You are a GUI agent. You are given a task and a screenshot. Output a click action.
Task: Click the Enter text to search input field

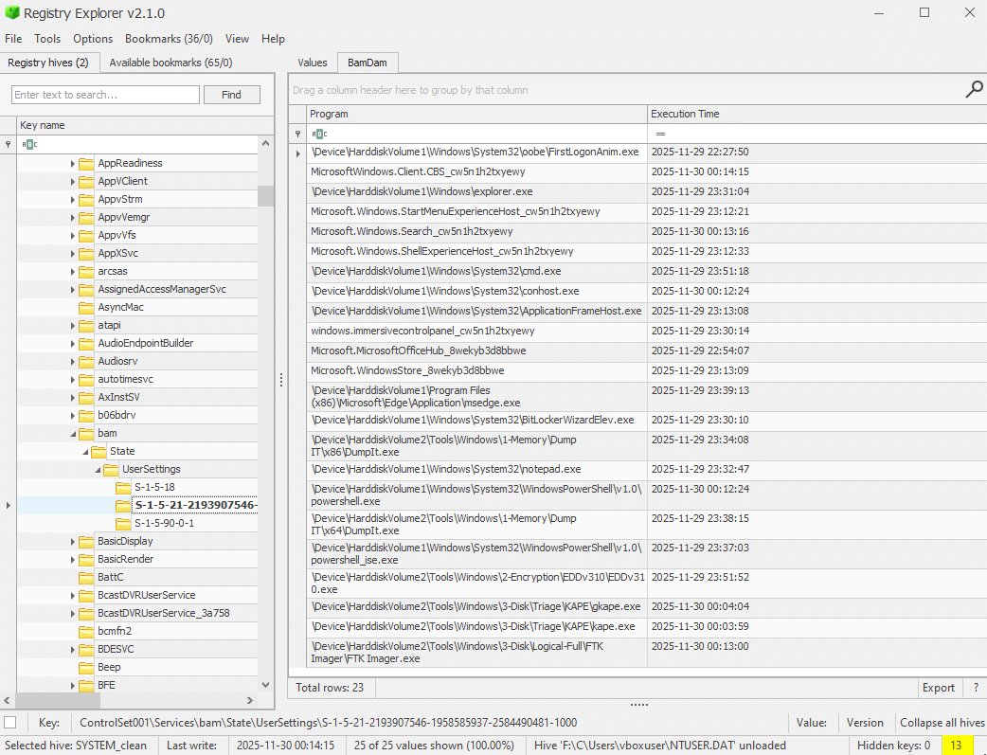tap(104, 95)
